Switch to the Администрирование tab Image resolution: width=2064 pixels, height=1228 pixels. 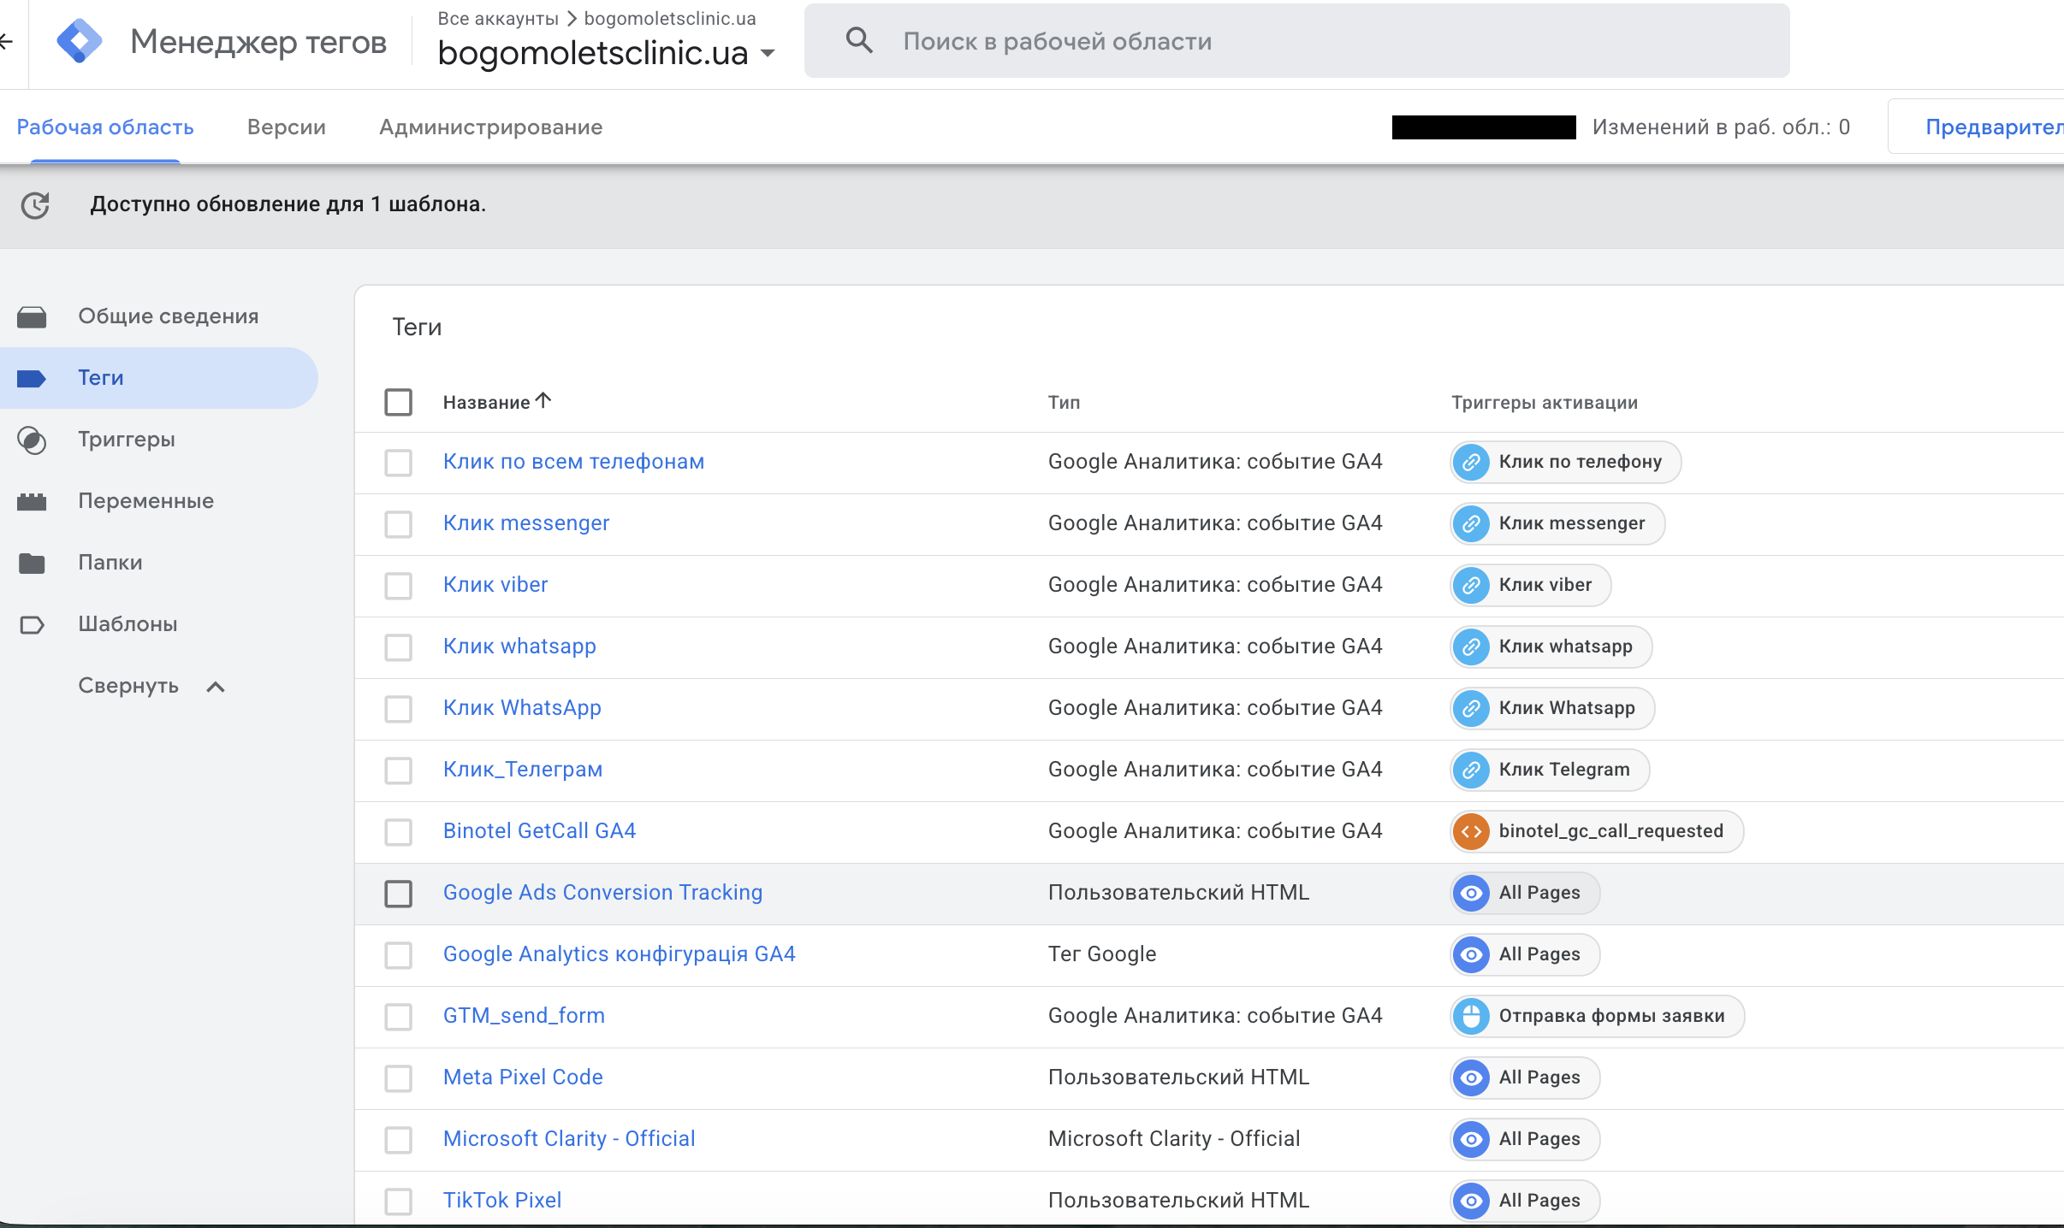pyautogui.click(x=490, y=127)
